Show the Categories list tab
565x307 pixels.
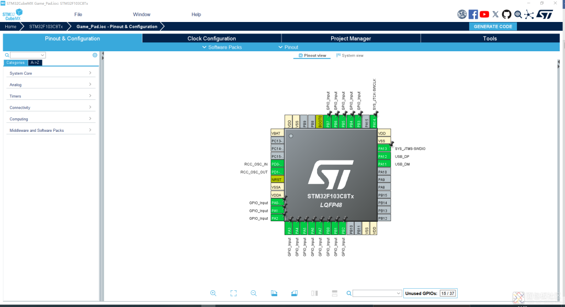(x=16, y=63)
